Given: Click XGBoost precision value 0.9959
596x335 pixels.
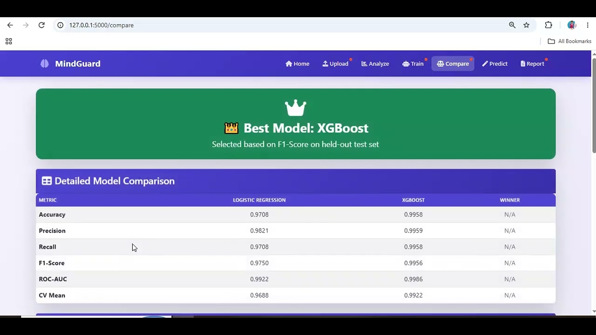Looking at the screenshot, I should point(413,231).
